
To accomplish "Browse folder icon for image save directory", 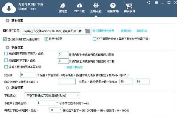I will pos(88,31).
